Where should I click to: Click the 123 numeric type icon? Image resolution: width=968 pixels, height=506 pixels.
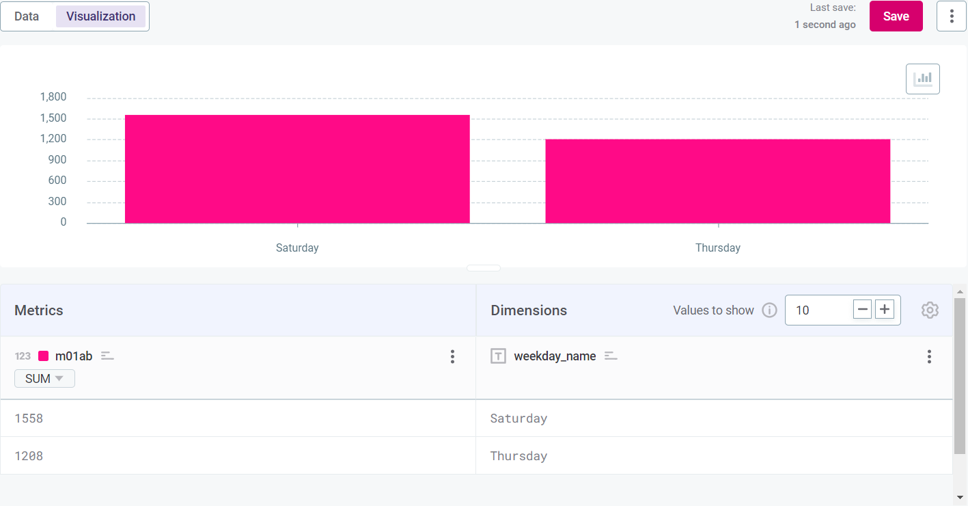click(x=23, y=356)
